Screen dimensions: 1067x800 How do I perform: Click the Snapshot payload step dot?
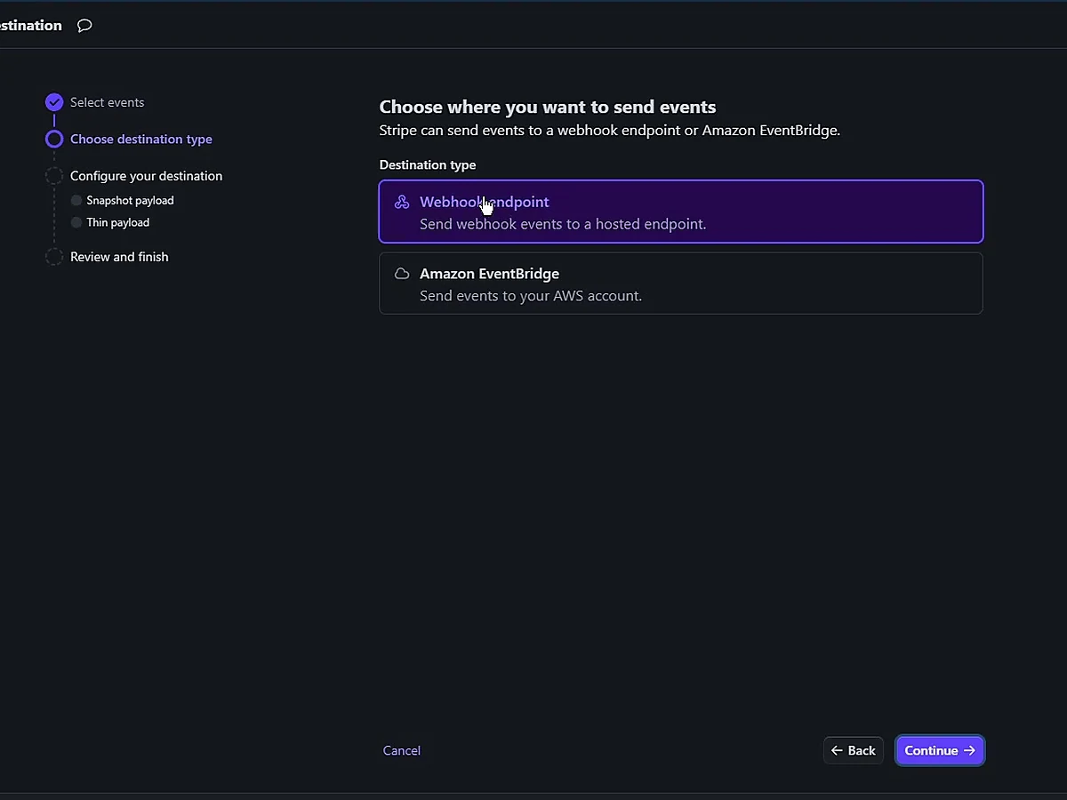click(x=76, y=200)
